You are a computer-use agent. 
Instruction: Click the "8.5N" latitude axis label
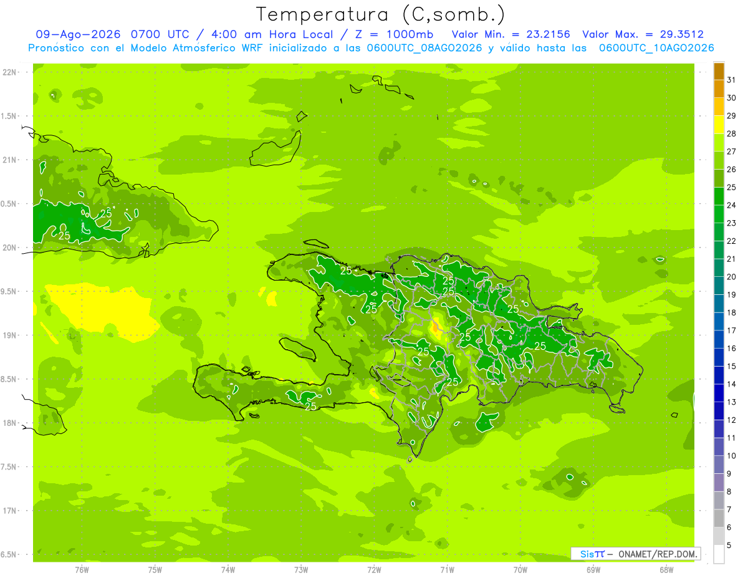point(10,379)
